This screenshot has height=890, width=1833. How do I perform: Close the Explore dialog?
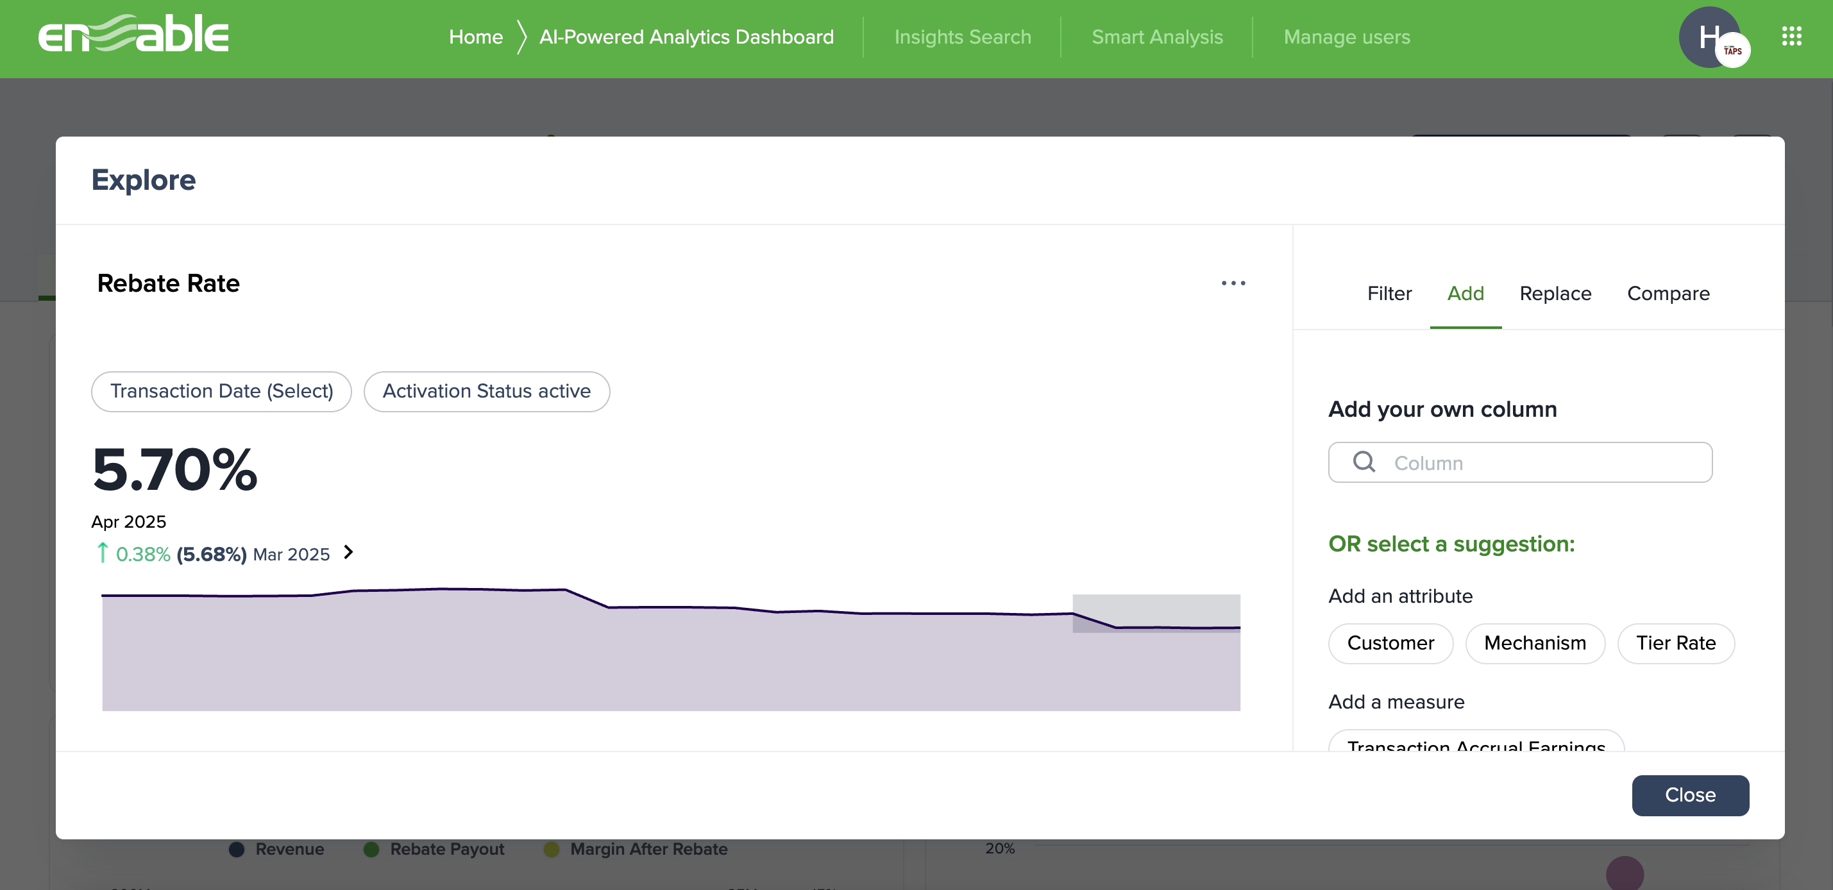pyautogui.click(x=1690, y=794)
